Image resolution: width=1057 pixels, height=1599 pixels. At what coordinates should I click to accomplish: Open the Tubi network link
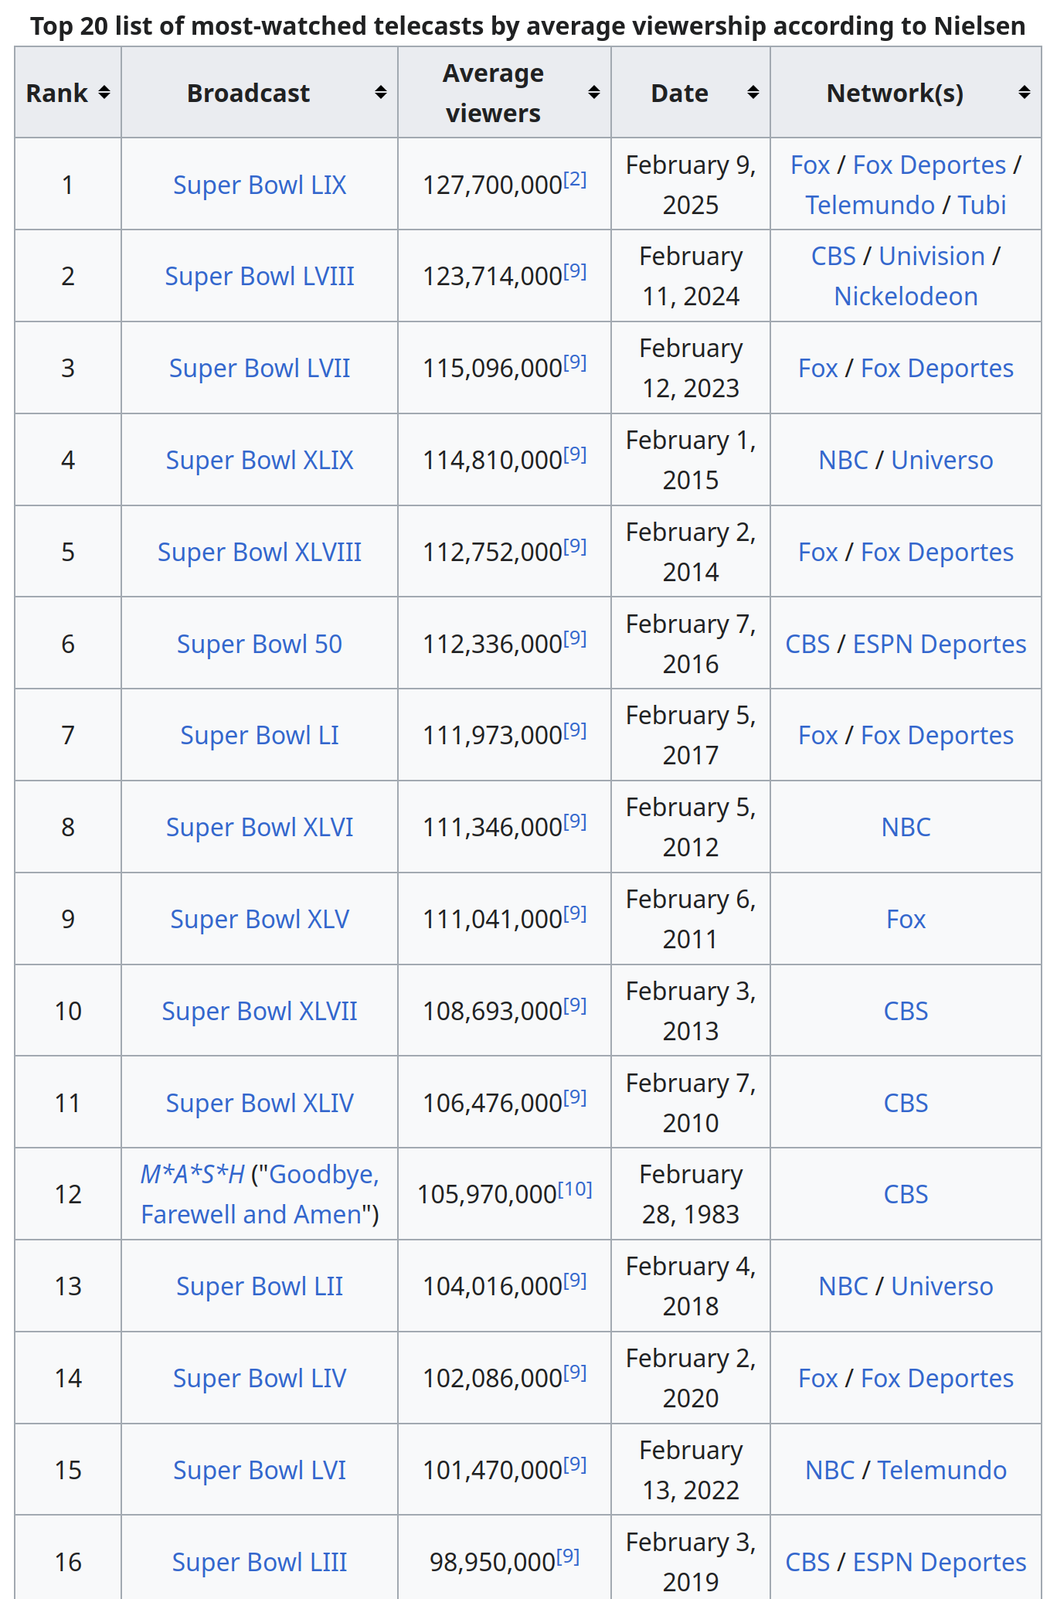pyautogui.click(x=981, y=206)
